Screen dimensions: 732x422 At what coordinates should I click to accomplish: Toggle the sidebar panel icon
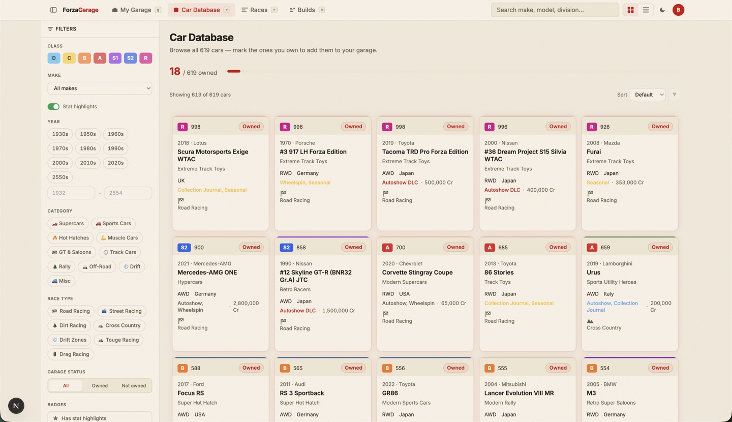pos(53,10)
